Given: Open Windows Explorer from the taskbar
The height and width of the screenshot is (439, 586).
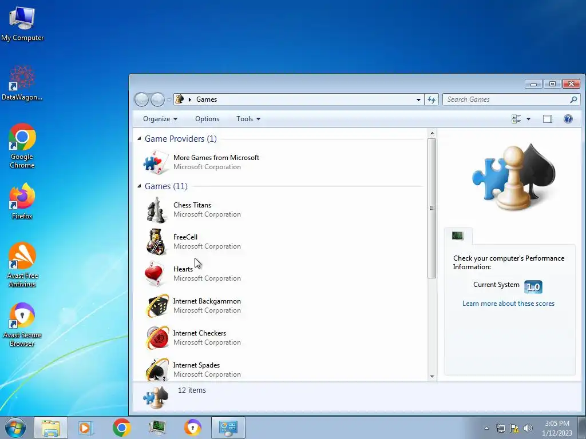Looking at the screenshot, I should (x=51, y=428).
